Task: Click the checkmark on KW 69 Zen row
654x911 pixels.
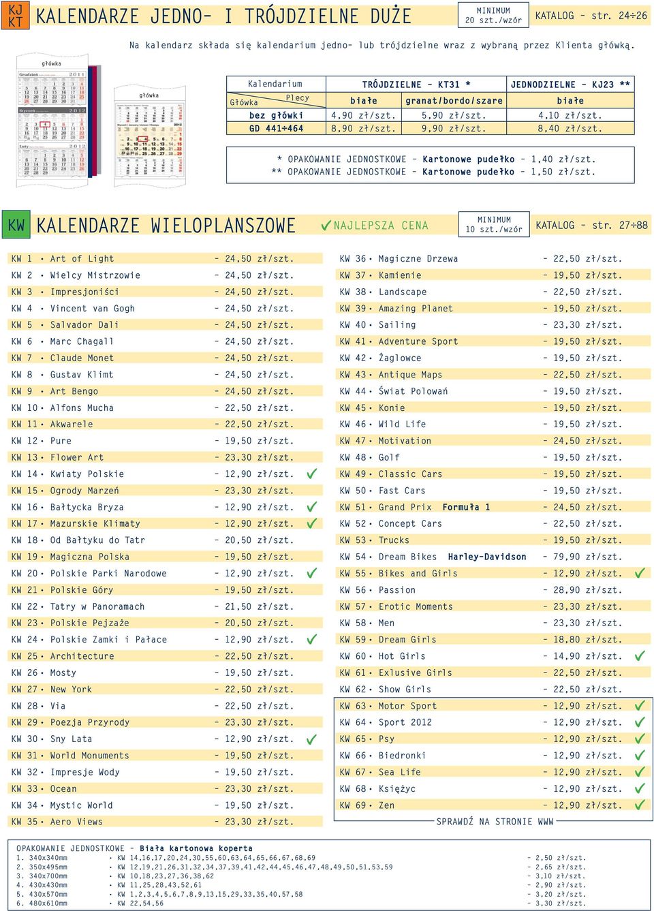Action: pyautogui.click(x=640, y=805)
